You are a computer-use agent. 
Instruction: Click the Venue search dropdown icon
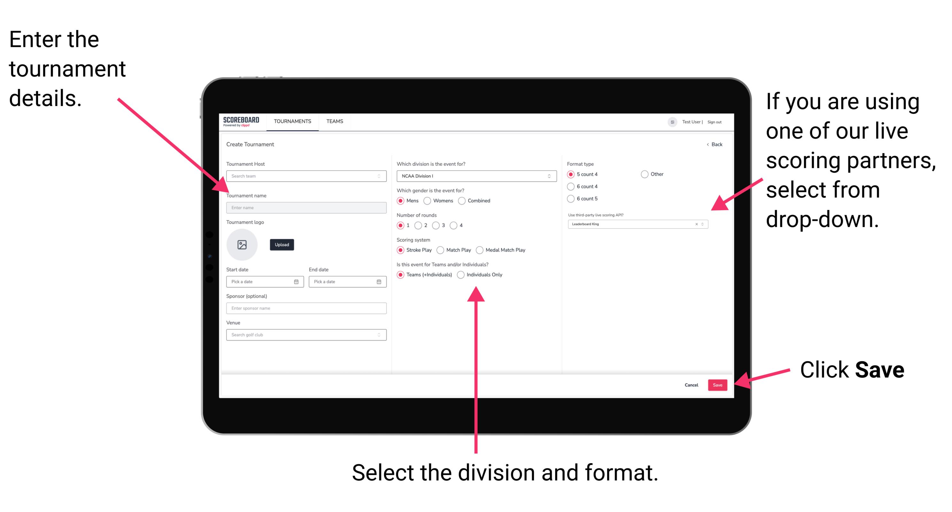click(378, 335)
